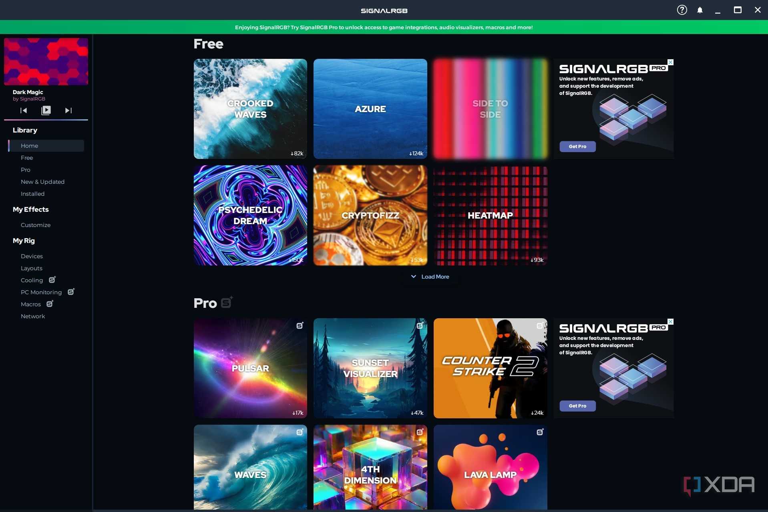
Task: Open the 4th Dimension effect
Action: [370, 467]
